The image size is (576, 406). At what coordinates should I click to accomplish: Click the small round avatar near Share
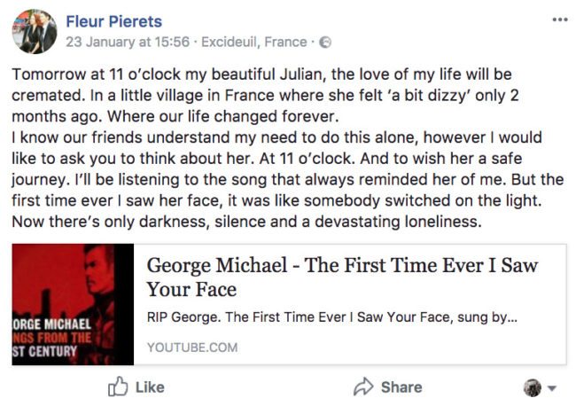(x=532, y=387)
